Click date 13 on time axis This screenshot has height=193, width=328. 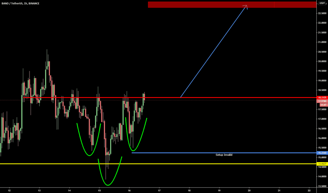point(39,191)
